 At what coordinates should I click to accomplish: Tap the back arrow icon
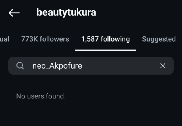14,13
